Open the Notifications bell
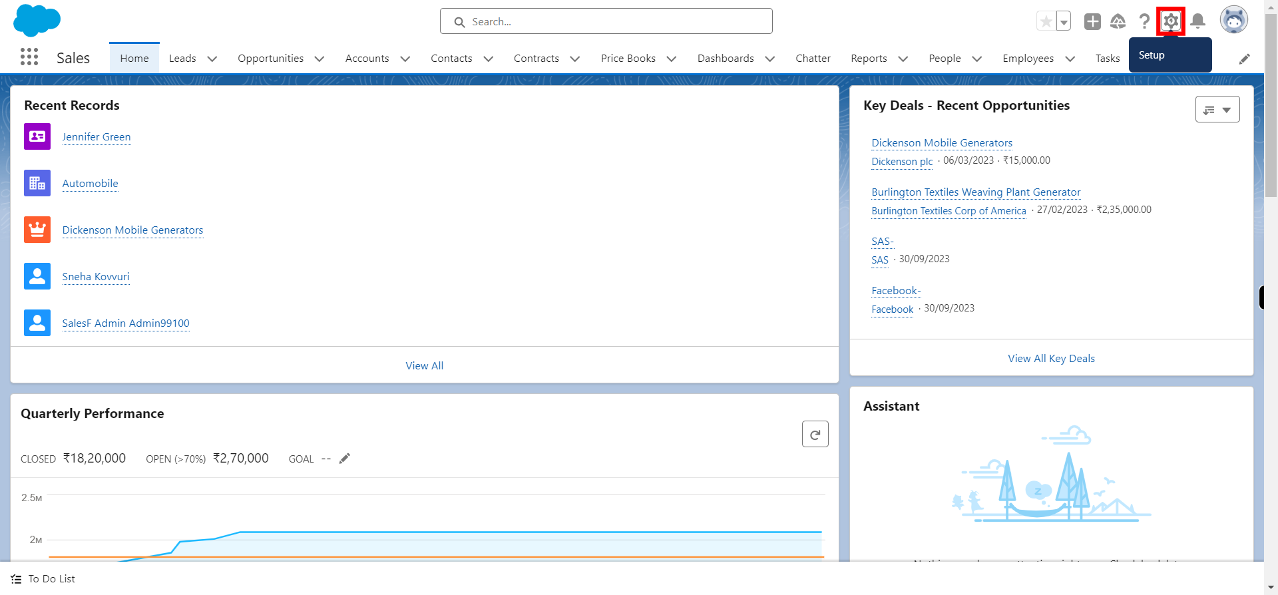Viewport: 1278px width, 595px height. [x=1198, y=21]
